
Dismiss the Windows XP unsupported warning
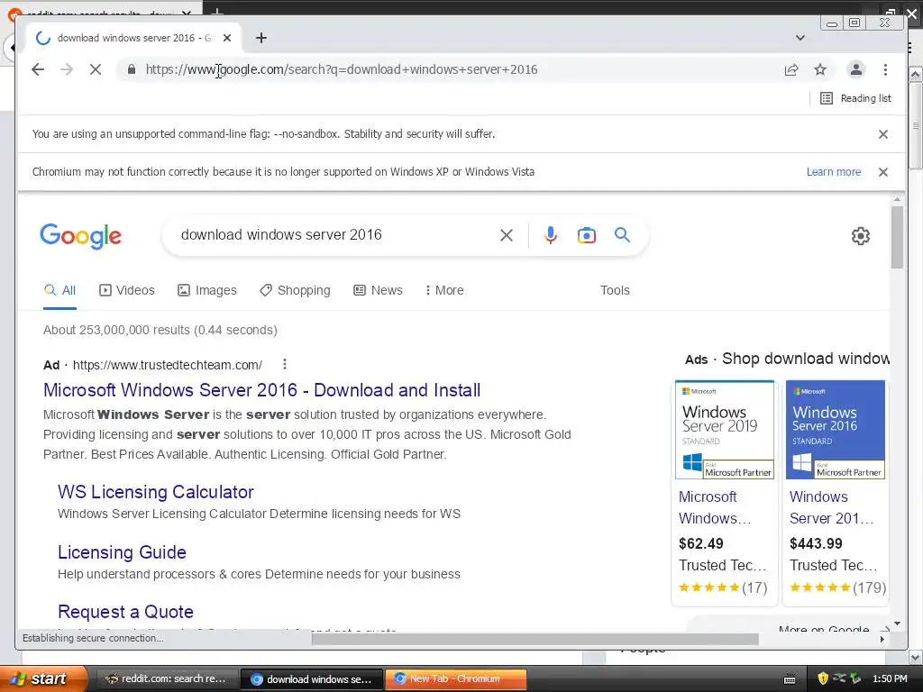coord(883,172)
